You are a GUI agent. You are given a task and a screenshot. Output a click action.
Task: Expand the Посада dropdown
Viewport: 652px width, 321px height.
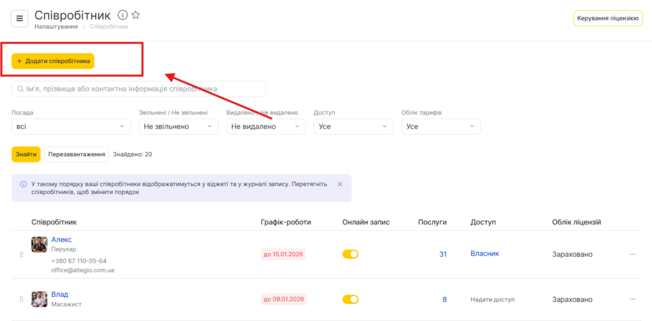tap(71, 126)
